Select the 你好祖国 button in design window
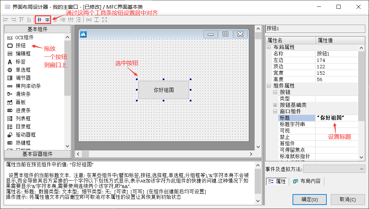Viewport: 369px width, 209px height. click(164, 90)
